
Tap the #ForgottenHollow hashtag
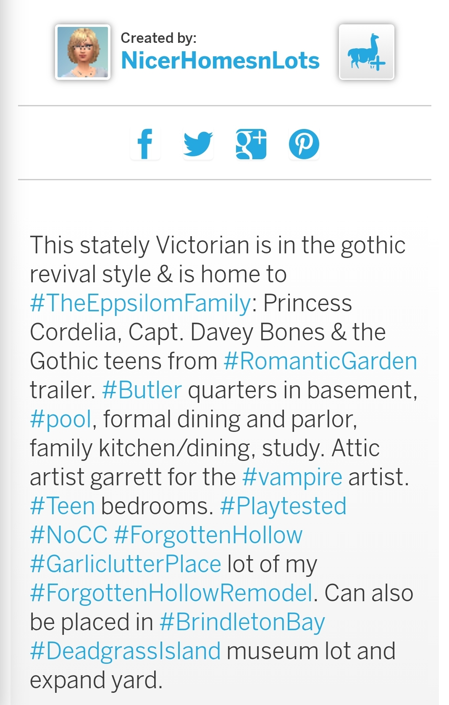coord(208,535)
